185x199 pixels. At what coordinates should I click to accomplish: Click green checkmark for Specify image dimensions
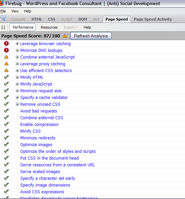click(6, 185)
